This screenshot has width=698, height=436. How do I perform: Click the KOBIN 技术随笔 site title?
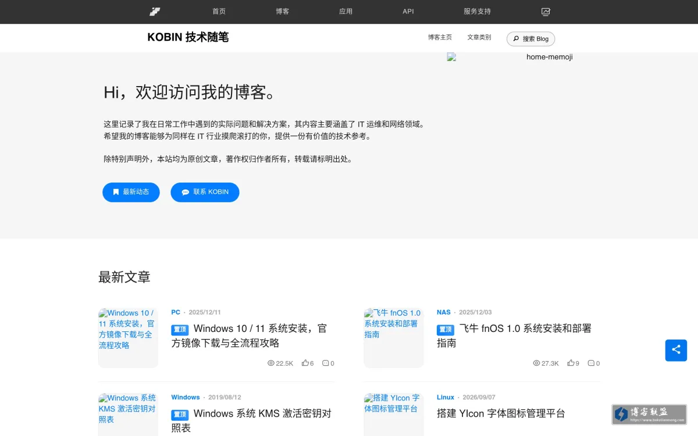tap(188, 37)
